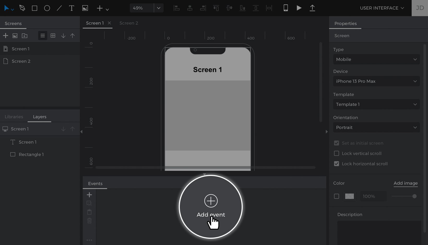The image size is (428, 245).
Task: Select the Pen tool in toolbar
Action: click(22, 8)
